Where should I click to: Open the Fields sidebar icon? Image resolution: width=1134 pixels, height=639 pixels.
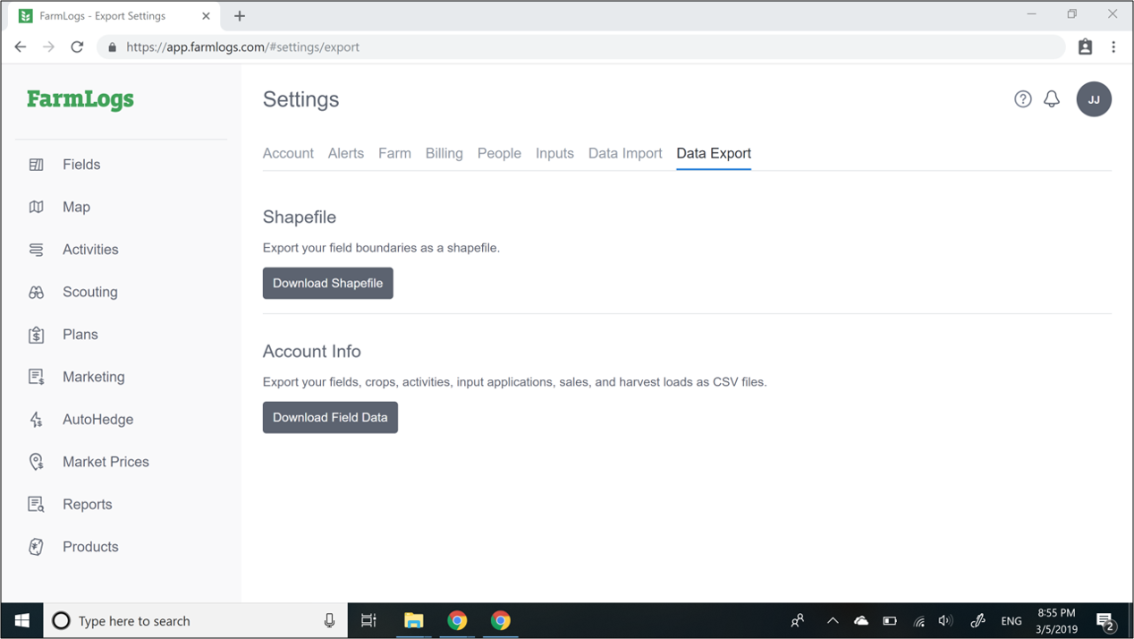(36, 165)
